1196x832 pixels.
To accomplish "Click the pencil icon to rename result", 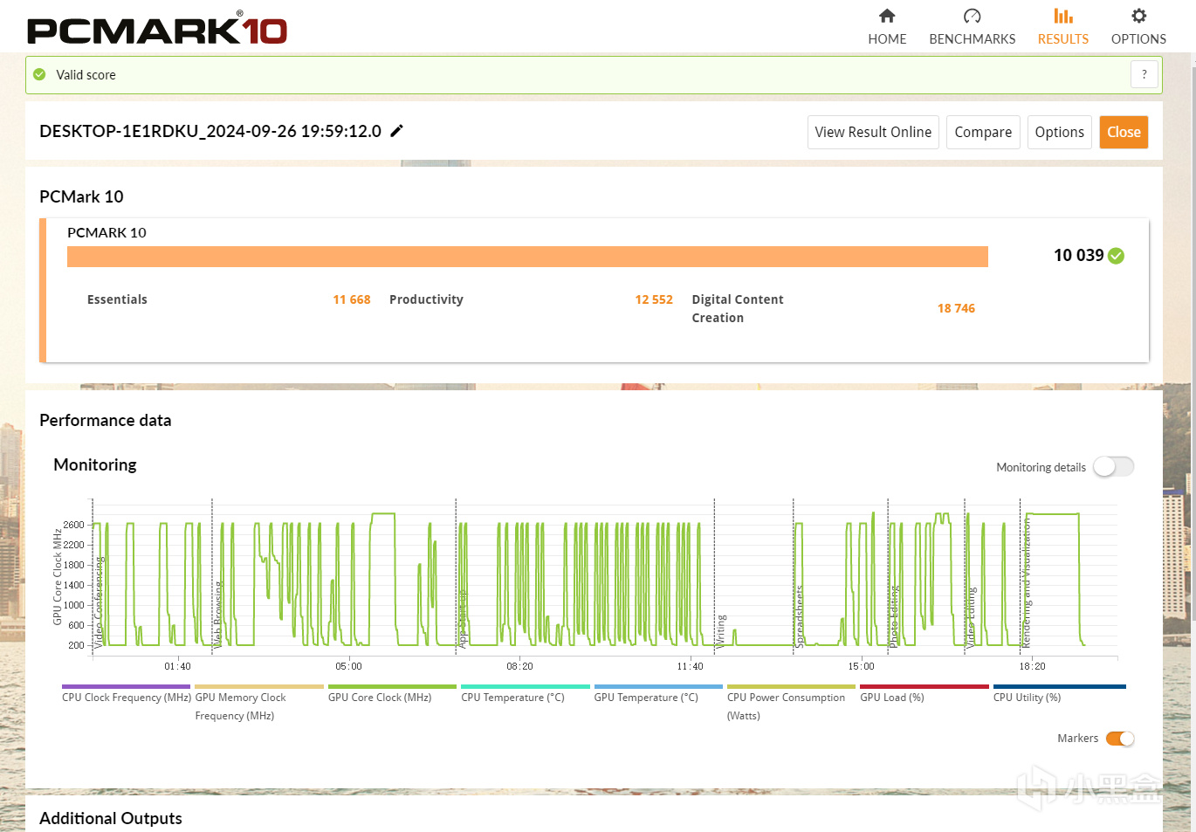I will click(x=397, y=131).
